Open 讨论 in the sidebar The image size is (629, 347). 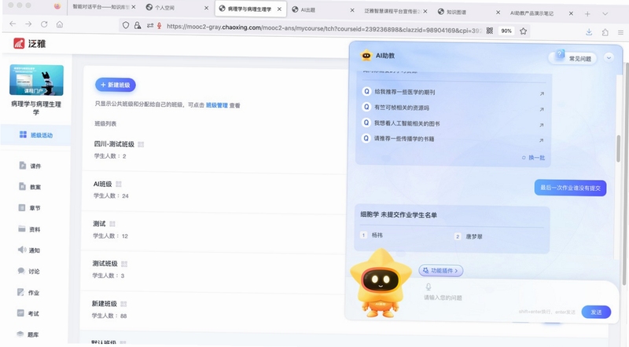(28, 272)
